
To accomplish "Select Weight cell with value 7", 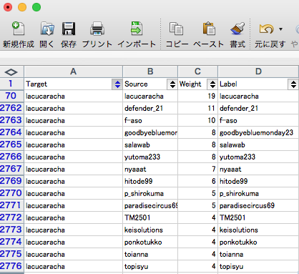I will click(197, 169).
